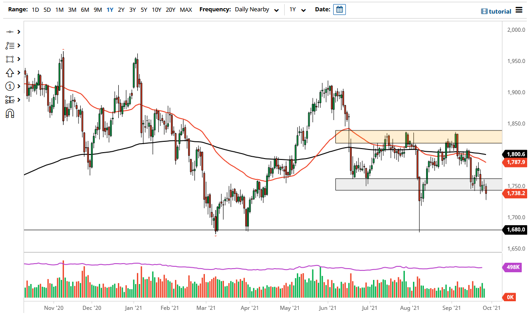This screenshot has height=318, width=529.
Task: Select the up arrow marker tool
Action: [x=10, y=72]
